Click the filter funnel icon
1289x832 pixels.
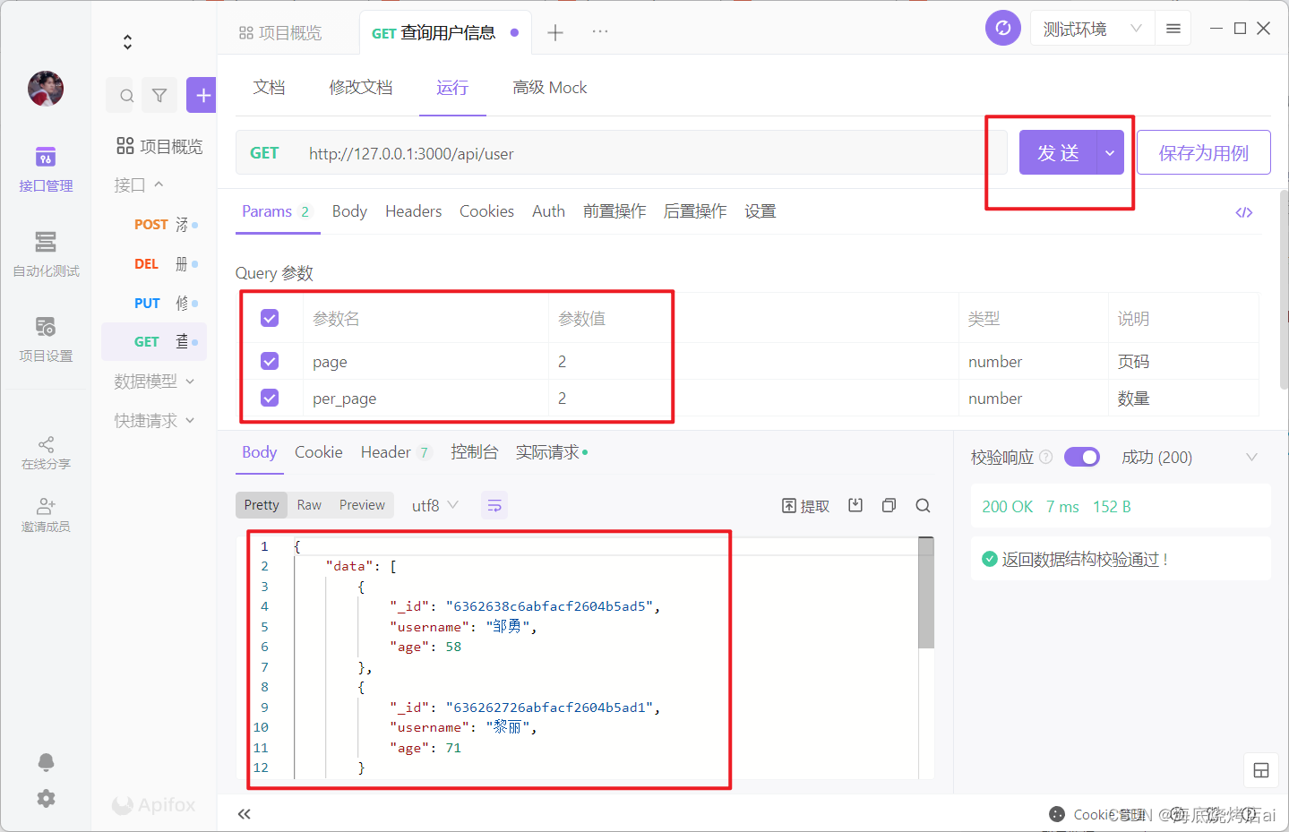[159, 95]
